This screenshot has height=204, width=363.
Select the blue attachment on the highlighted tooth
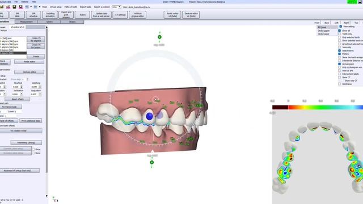click(x=150, y=116)
